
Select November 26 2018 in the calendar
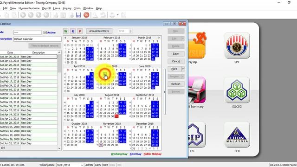(x=101, y=145)
